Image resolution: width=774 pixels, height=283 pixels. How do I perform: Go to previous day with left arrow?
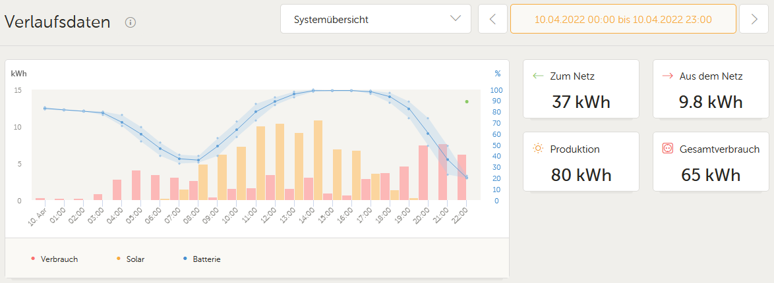[x=492, y=19]
